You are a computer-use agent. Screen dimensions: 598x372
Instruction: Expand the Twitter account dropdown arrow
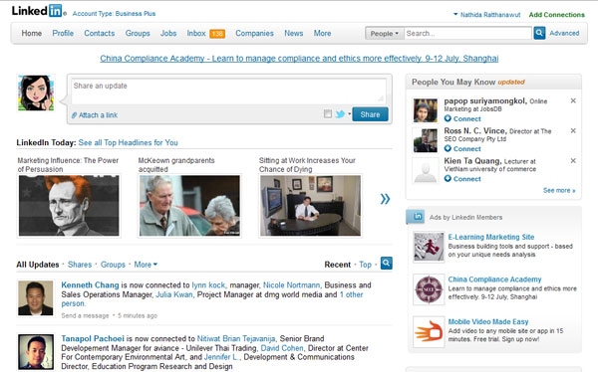click(x=349, y=113)
